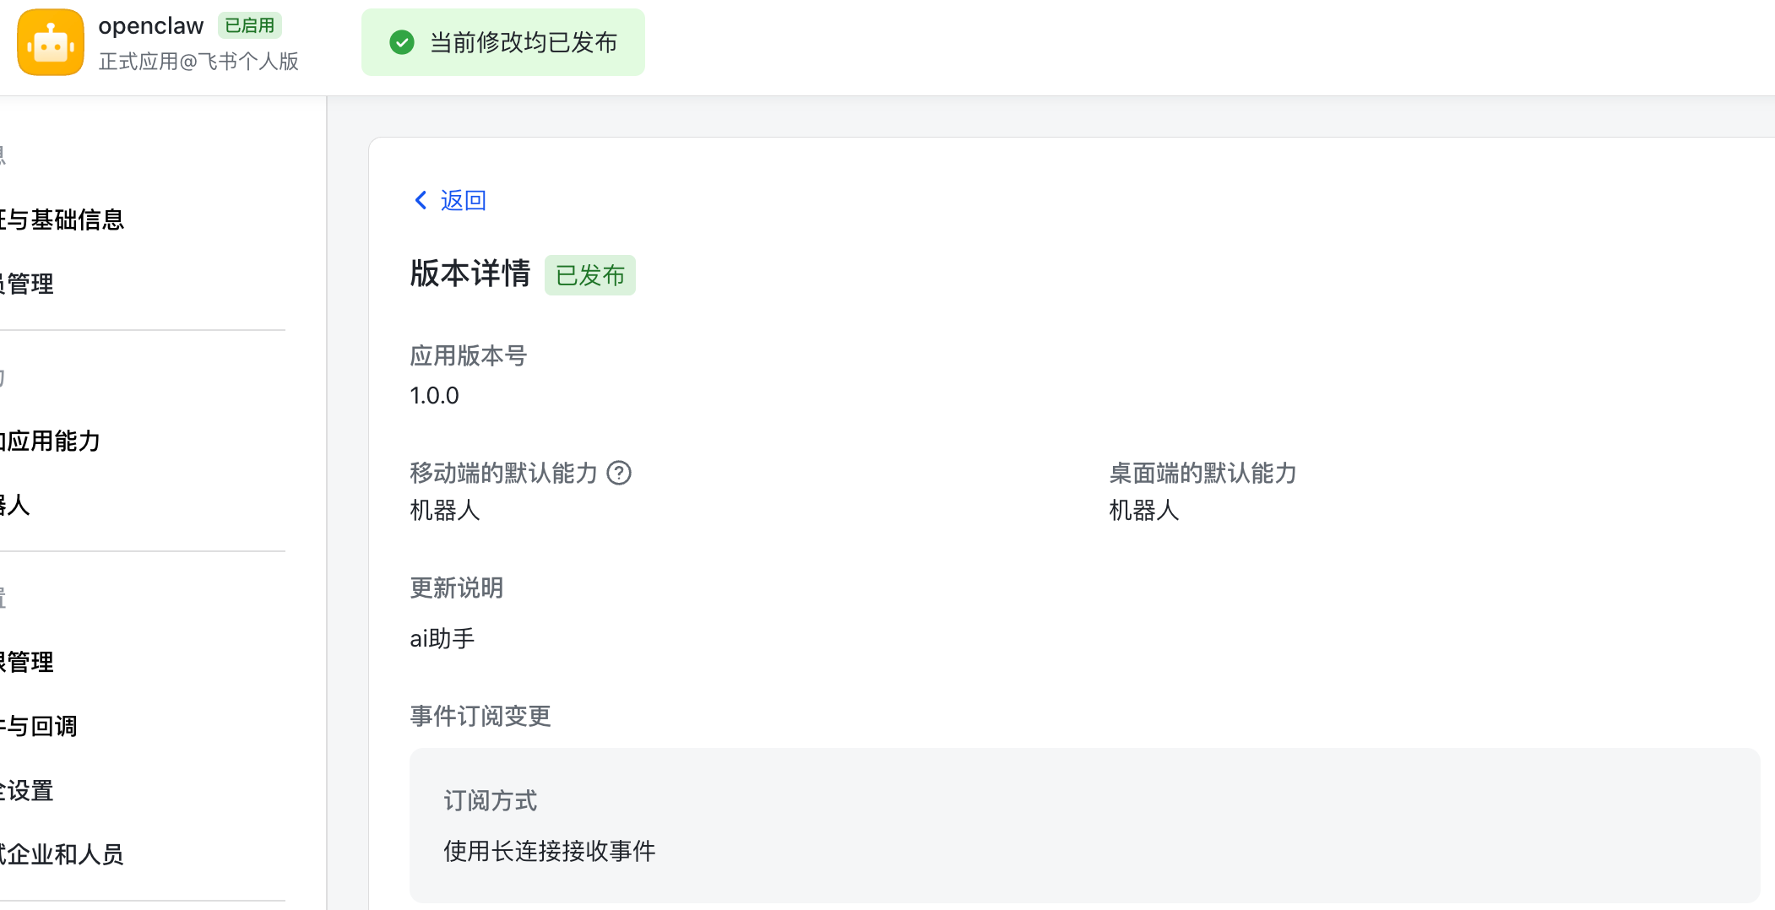Image resolution: width=1775 pixels, height=910 pixels.
Task: Click the 返回 link
Action: (x=463, y=200)
